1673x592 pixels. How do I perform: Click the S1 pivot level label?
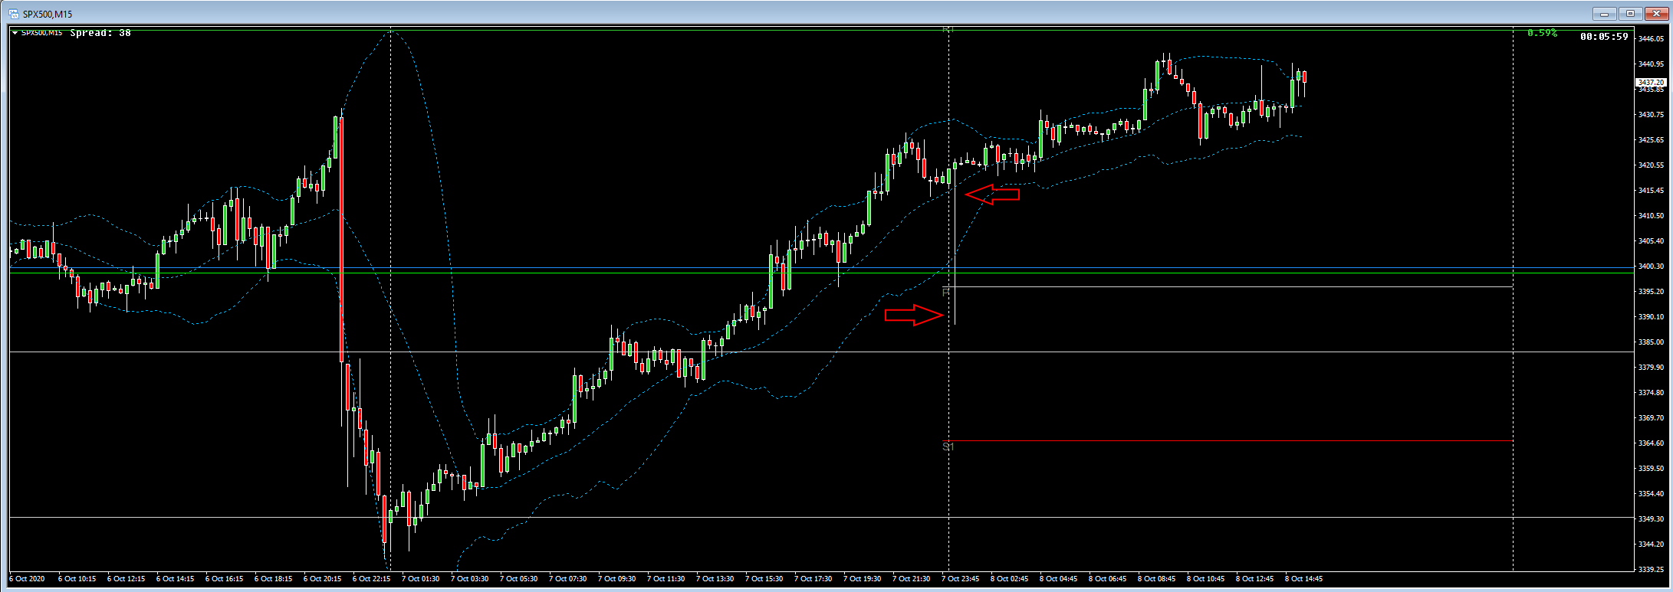[x=948, y=446]
